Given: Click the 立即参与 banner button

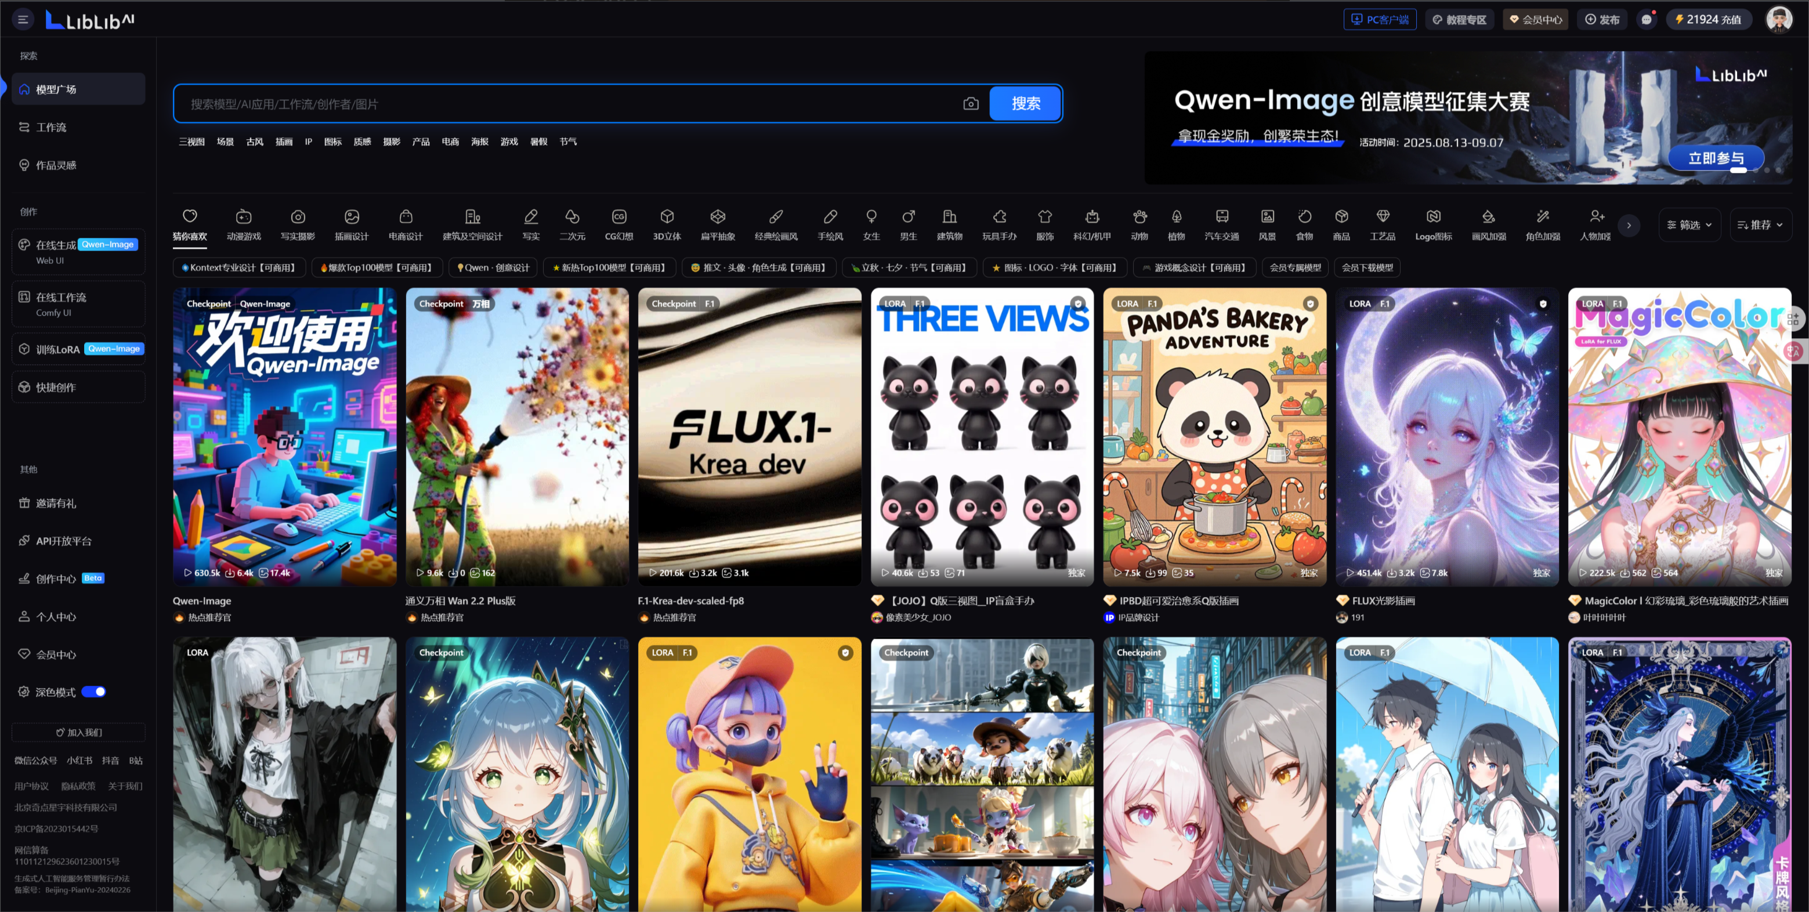Looking at the screenshot, I should 1715,158.
